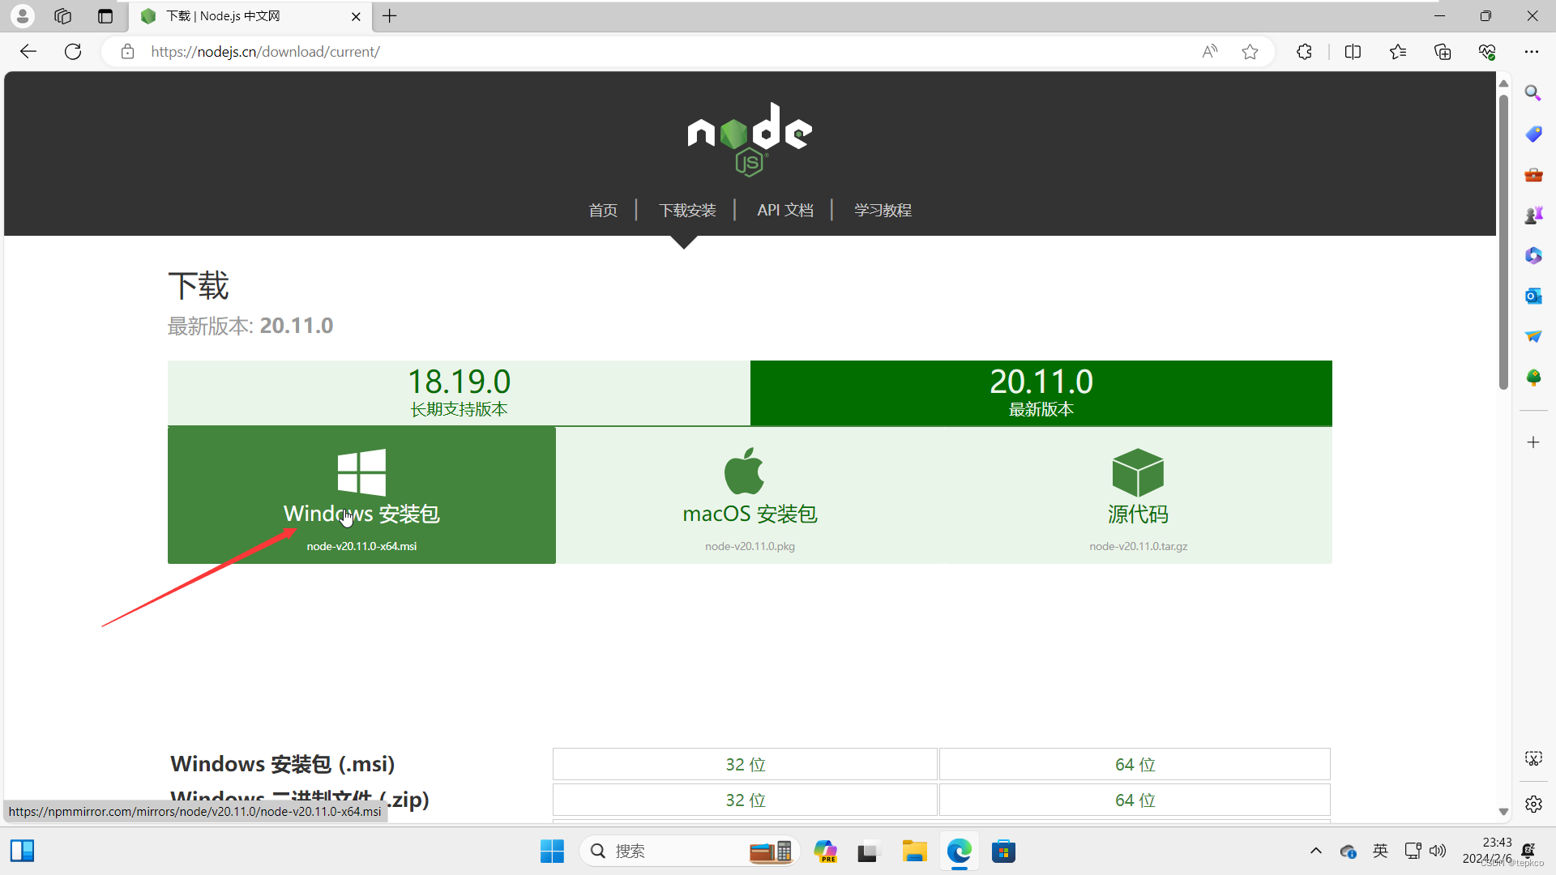The image size is (1556, 875).
Task: Open the profile avatar icon
Action: tap(23, 15)
